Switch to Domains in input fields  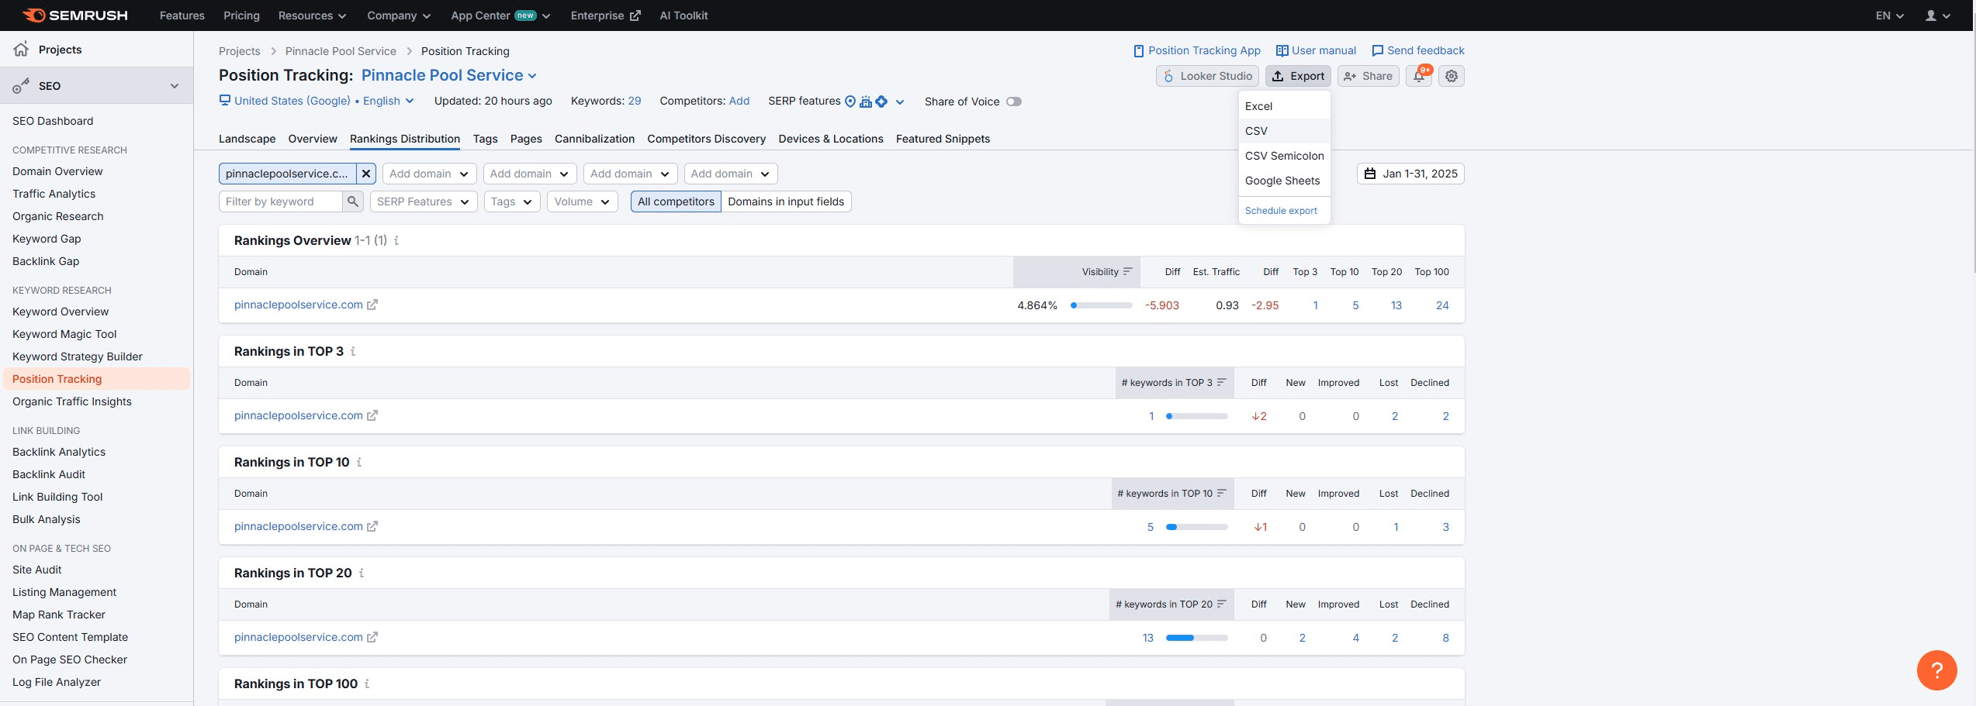pyautogui.click(x=785, y=201)
